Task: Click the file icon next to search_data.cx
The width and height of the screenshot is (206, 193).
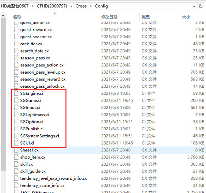Action: 16,51
